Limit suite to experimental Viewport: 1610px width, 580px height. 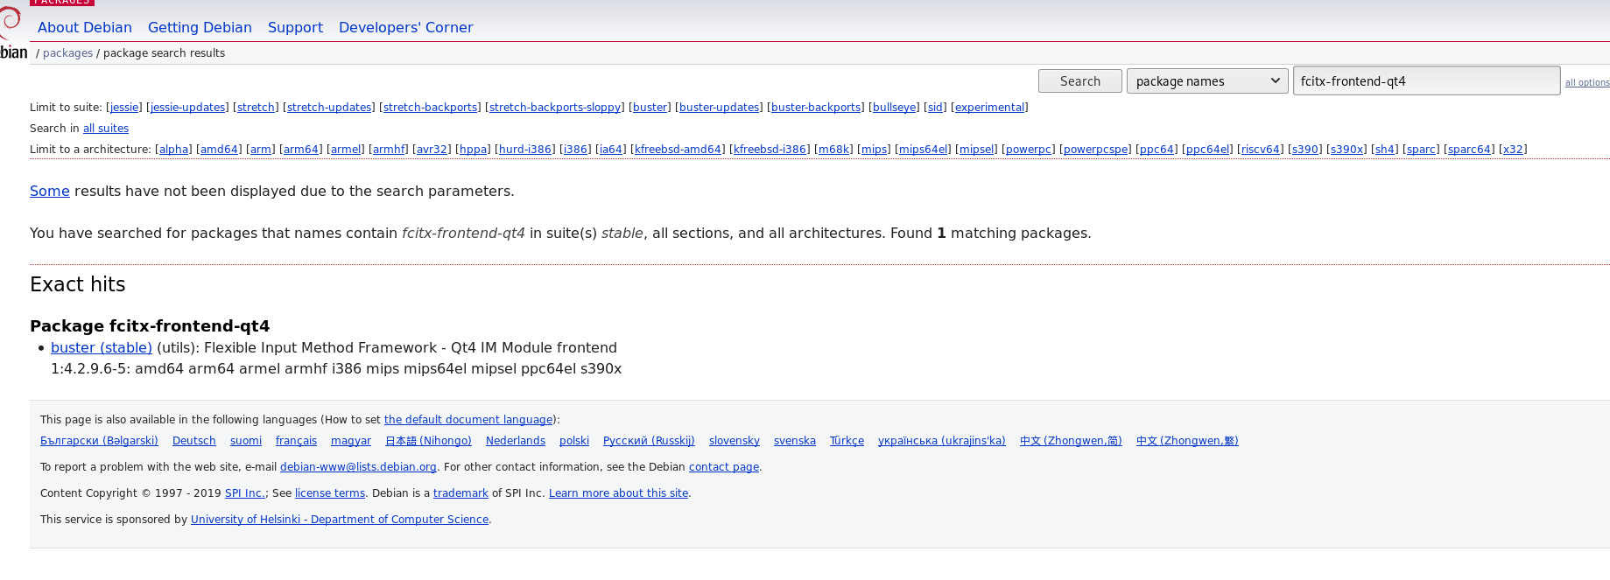pyautogui.click(x=989, y=108)
